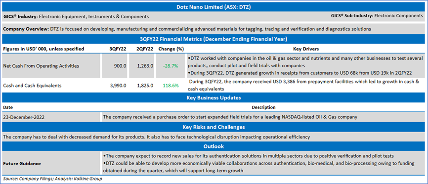This screenshot has width=428, height=184.
Task: Select the 2QFY22 column heading
Action: (145, 49)
